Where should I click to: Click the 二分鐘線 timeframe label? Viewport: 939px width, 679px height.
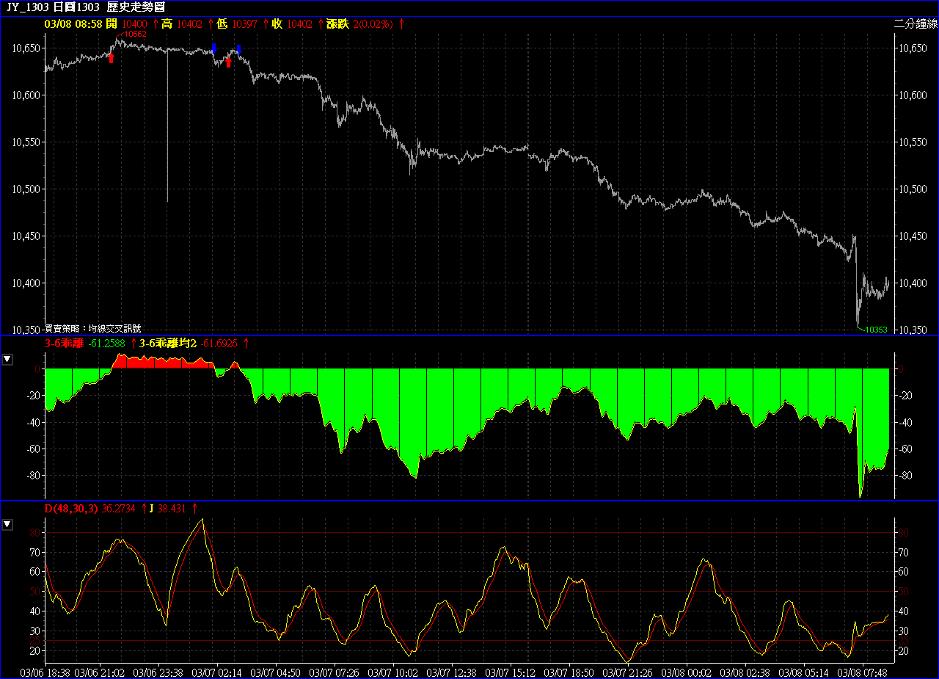(x=915, y=24)
